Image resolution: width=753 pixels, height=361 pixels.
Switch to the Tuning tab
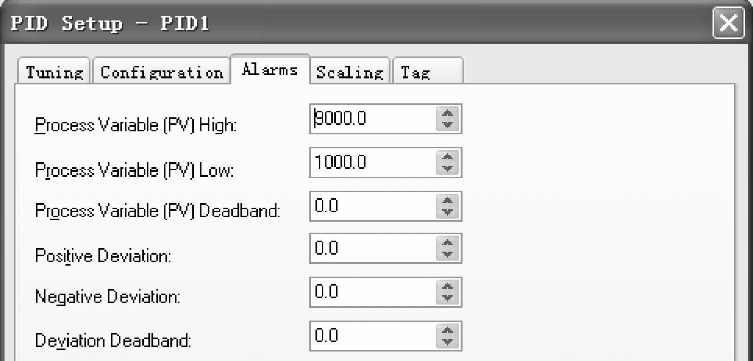click(x=54, y=72)
